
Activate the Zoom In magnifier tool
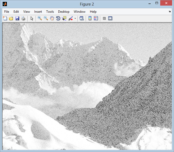point(40,18)
